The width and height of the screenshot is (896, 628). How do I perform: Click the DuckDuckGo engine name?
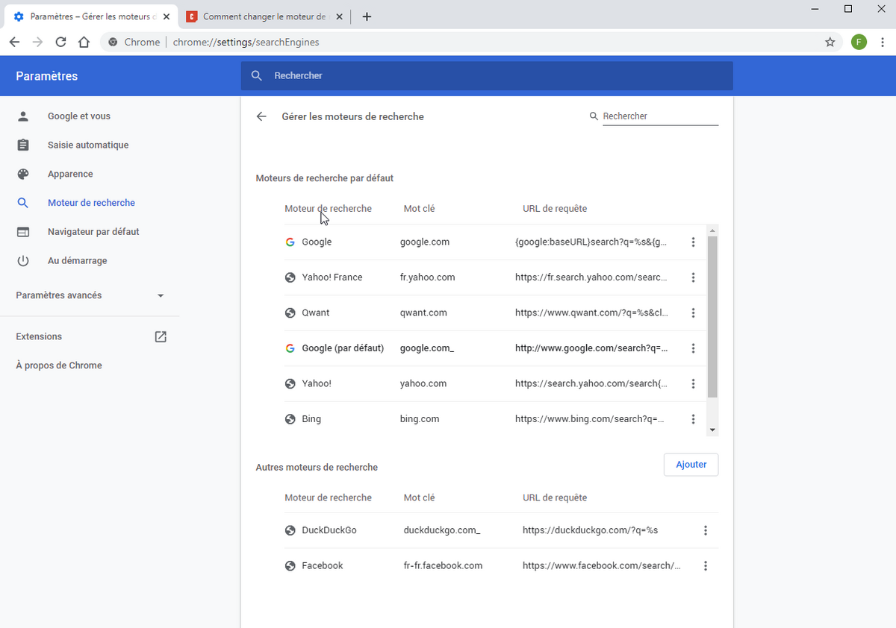(329, 530)
